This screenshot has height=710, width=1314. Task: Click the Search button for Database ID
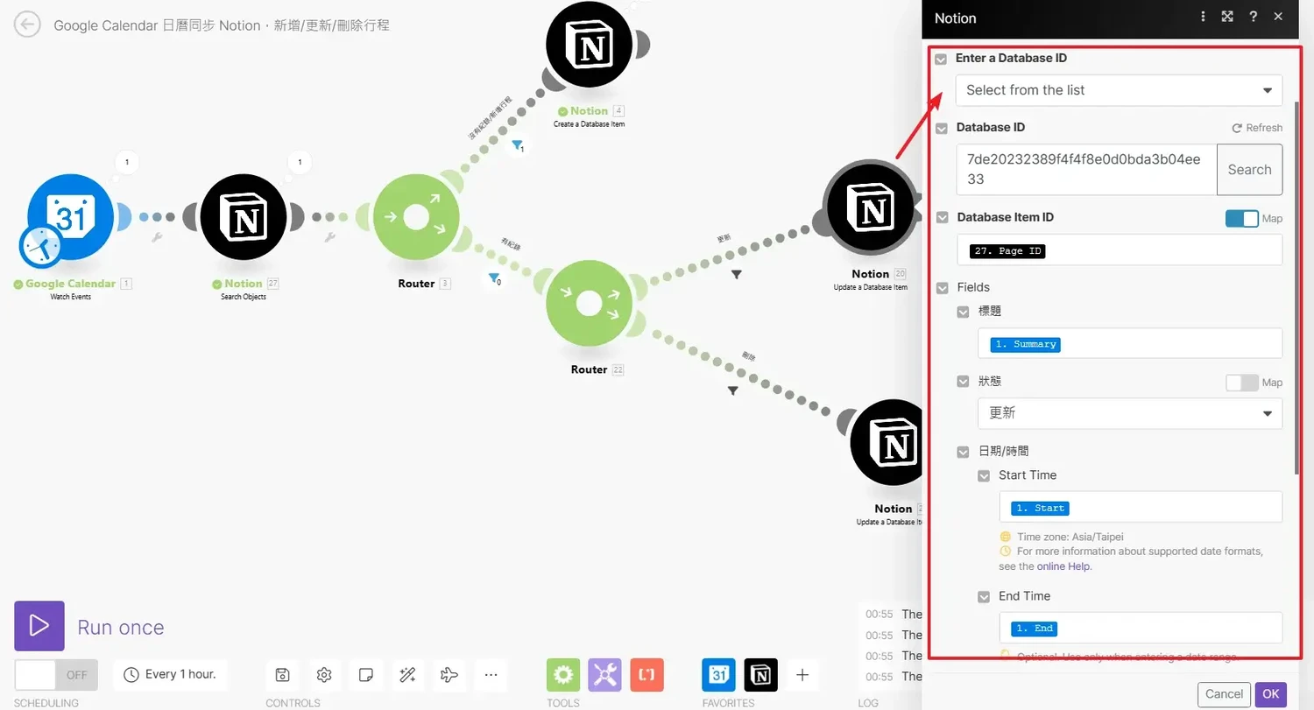pos(1250,170)
